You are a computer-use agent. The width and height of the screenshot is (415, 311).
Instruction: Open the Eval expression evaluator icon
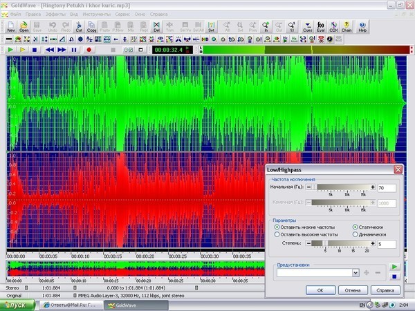click(320, 27)
